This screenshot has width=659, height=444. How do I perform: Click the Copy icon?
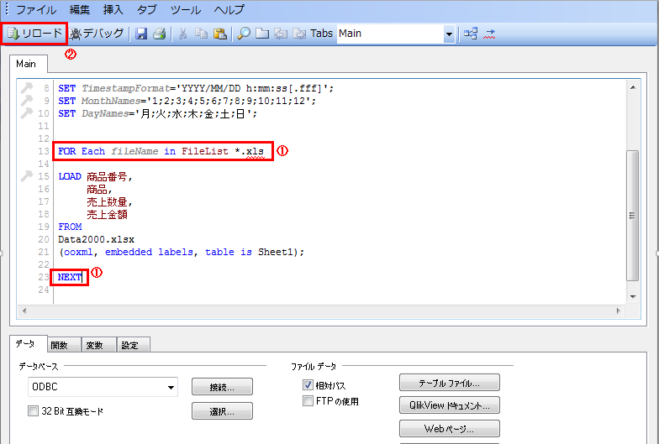(202, 34)
